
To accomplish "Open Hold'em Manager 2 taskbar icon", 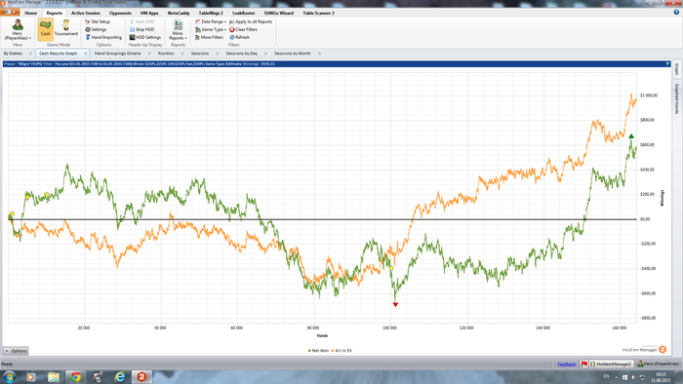I will (x=141, y=377).
